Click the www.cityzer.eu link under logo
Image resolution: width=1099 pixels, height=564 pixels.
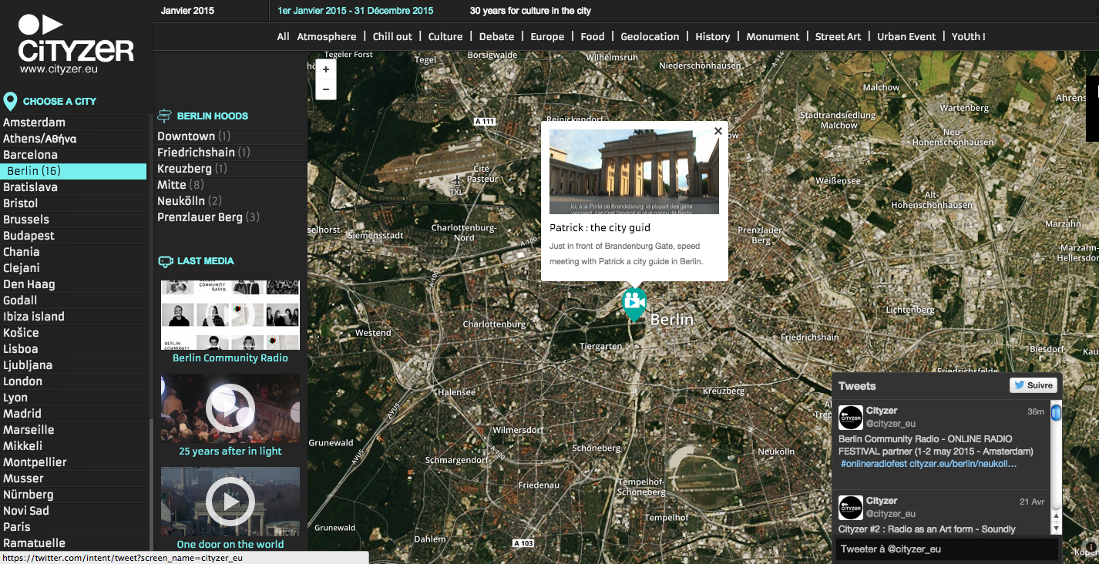point(59,69)
